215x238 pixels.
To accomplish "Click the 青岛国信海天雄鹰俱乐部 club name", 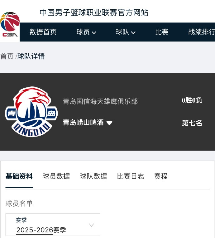I will (100, 101).
